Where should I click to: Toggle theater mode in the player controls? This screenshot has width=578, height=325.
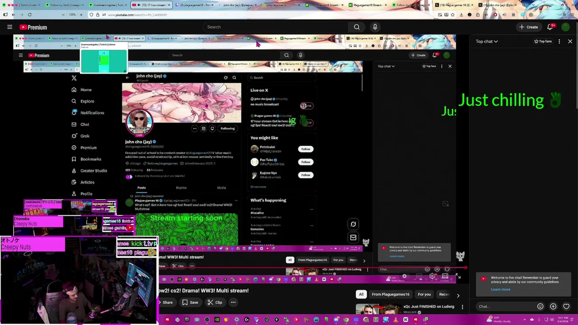click(x=445, y=276)
